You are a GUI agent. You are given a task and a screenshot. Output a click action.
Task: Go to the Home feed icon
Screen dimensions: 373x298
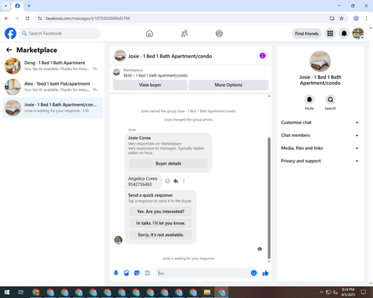coord(149,34)
